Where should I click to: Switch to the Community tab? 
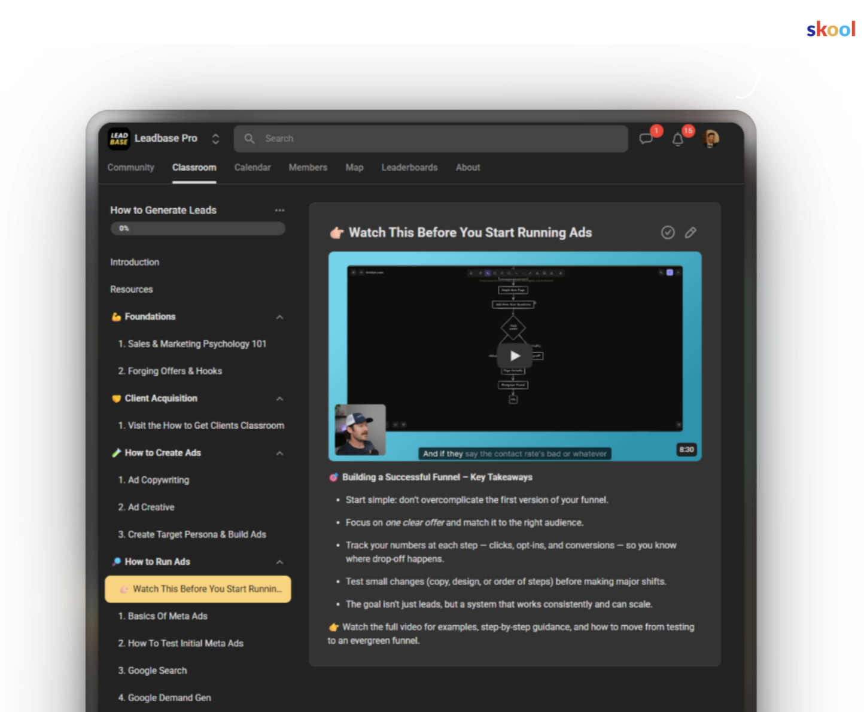(x=130, y=168)
